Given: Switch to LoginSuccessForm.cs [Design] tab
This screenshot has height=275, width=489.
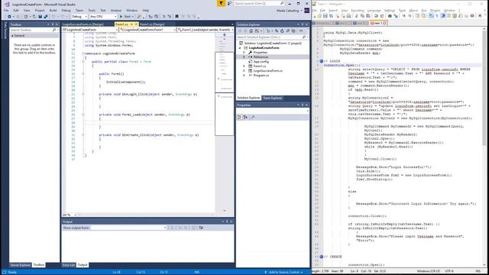Looking at the screenshot, I should [83, 24].
